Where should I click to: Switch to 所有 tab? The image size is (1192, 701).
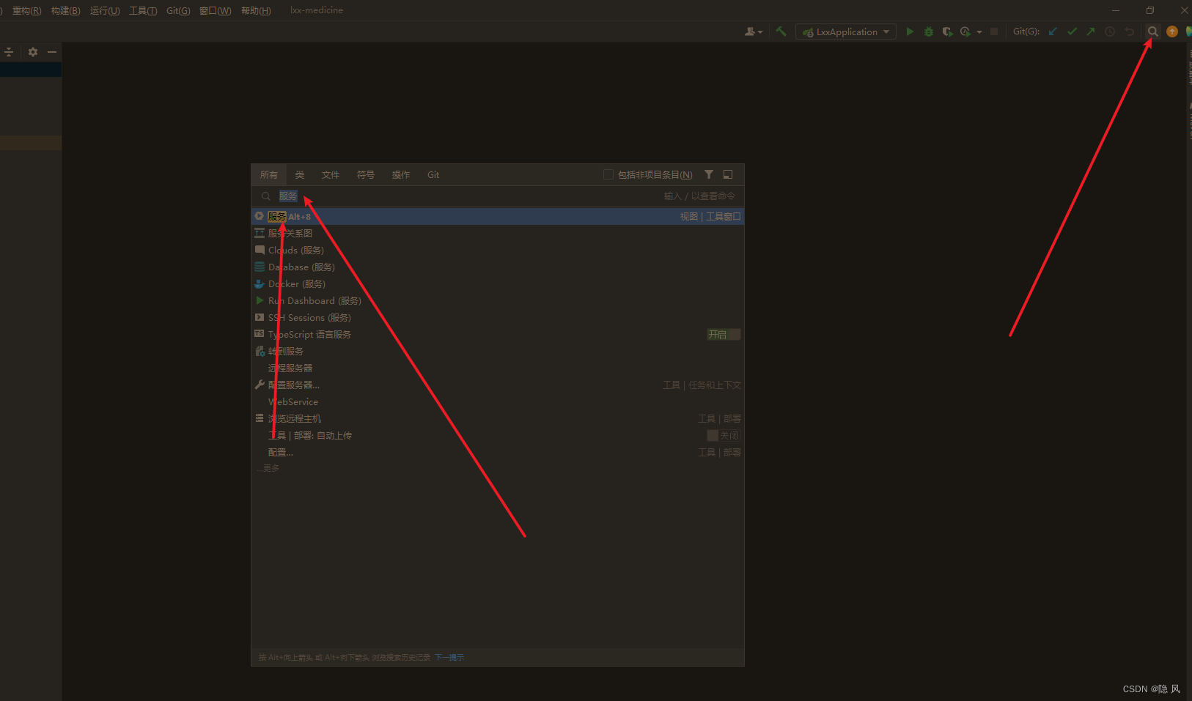(269, 175)
